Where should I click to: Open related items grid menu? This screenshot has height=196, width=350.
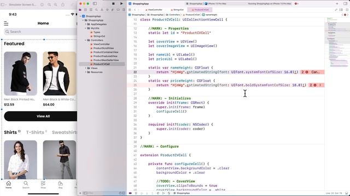tap(130, 10)
